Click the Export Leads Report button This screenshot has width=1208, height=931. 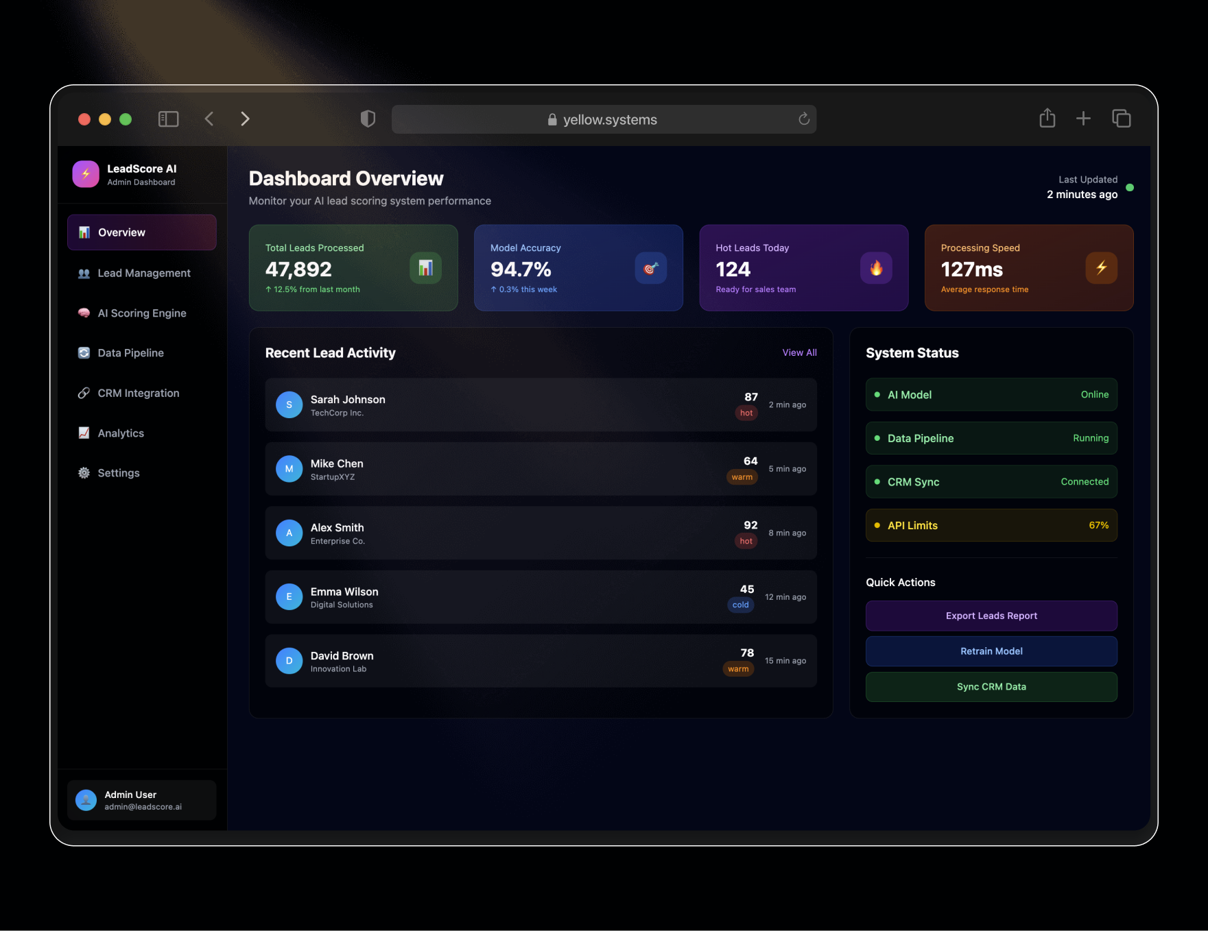(991, 616)
